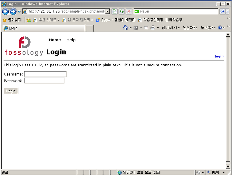Click the add to favorites bar icon
This screenshot has width=232, height=175.
[x=29, y=20]
